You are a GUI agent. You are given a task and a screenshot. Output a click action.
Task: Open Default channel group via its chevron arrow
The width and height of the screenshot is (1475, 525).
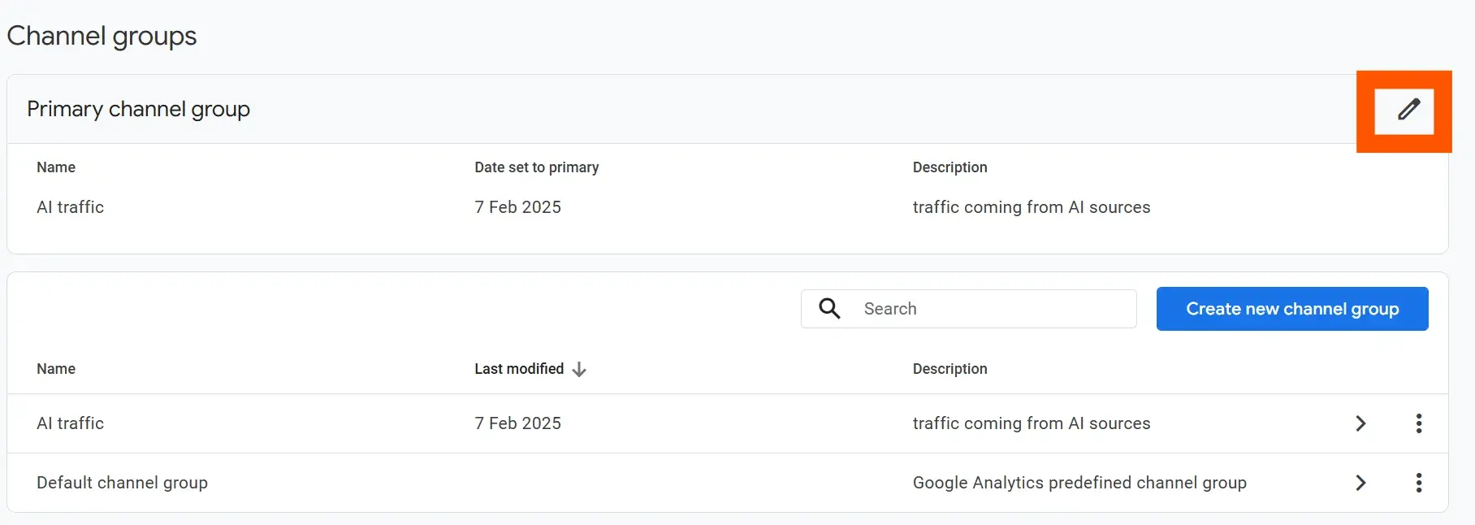1360,483
